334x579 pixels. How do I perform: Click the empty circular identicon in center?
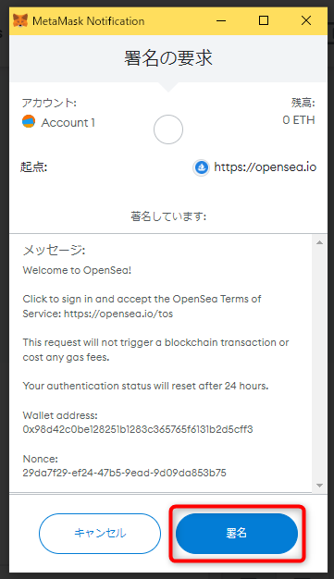(168, 129)
